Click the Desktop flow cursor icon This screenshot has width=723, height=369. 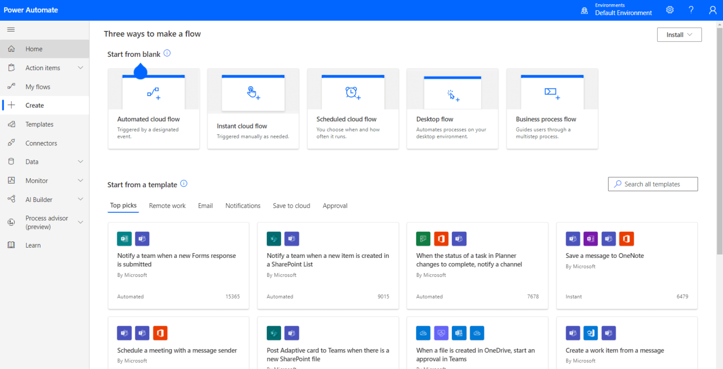pos(453,96)
